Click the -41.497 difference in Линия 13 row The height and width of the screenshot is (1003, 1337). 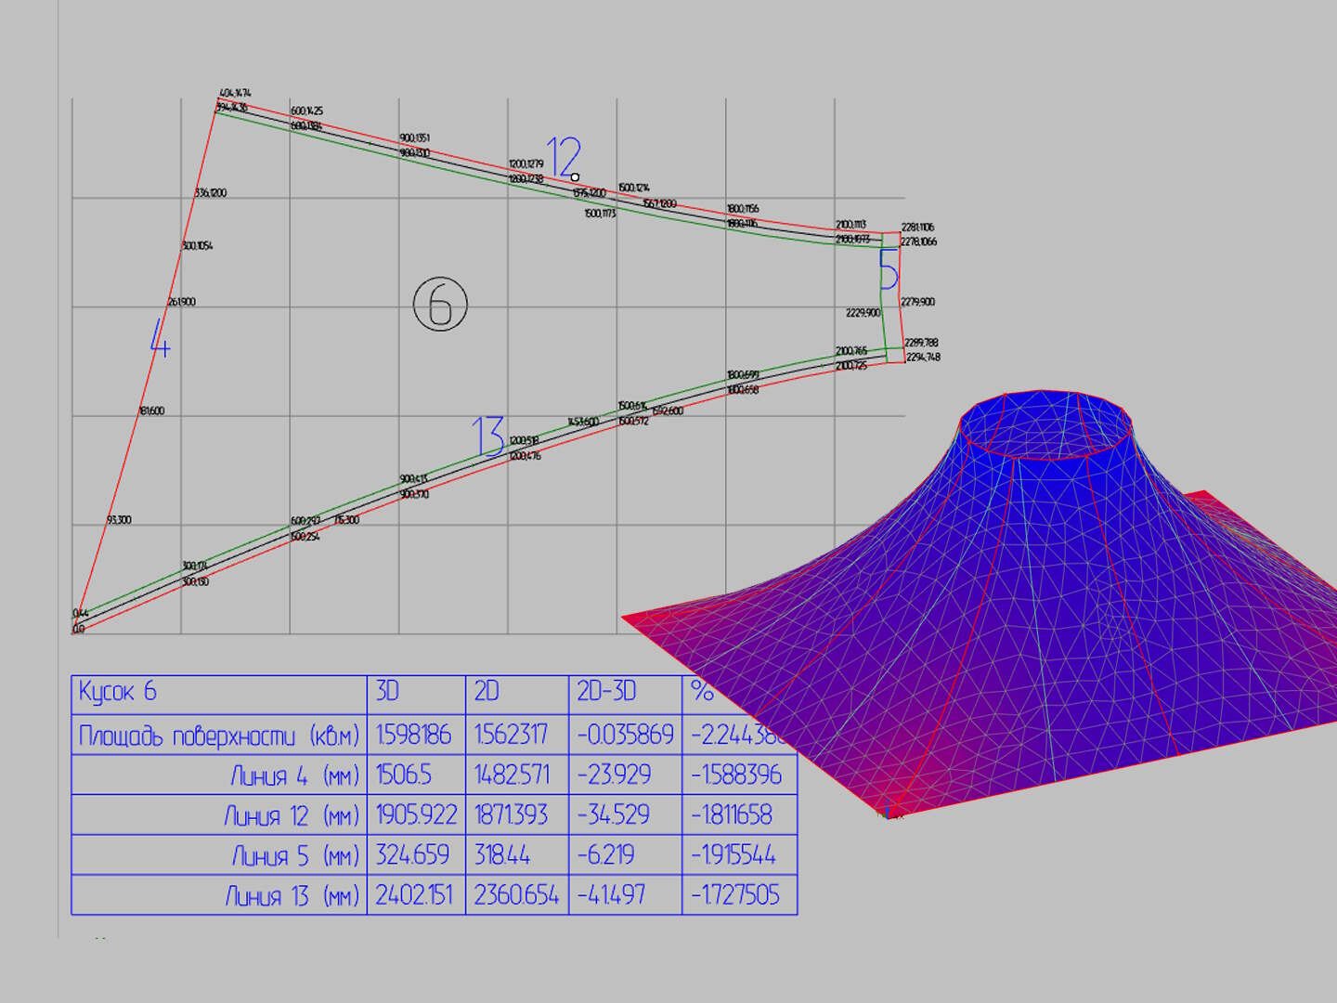coord(614,895)
